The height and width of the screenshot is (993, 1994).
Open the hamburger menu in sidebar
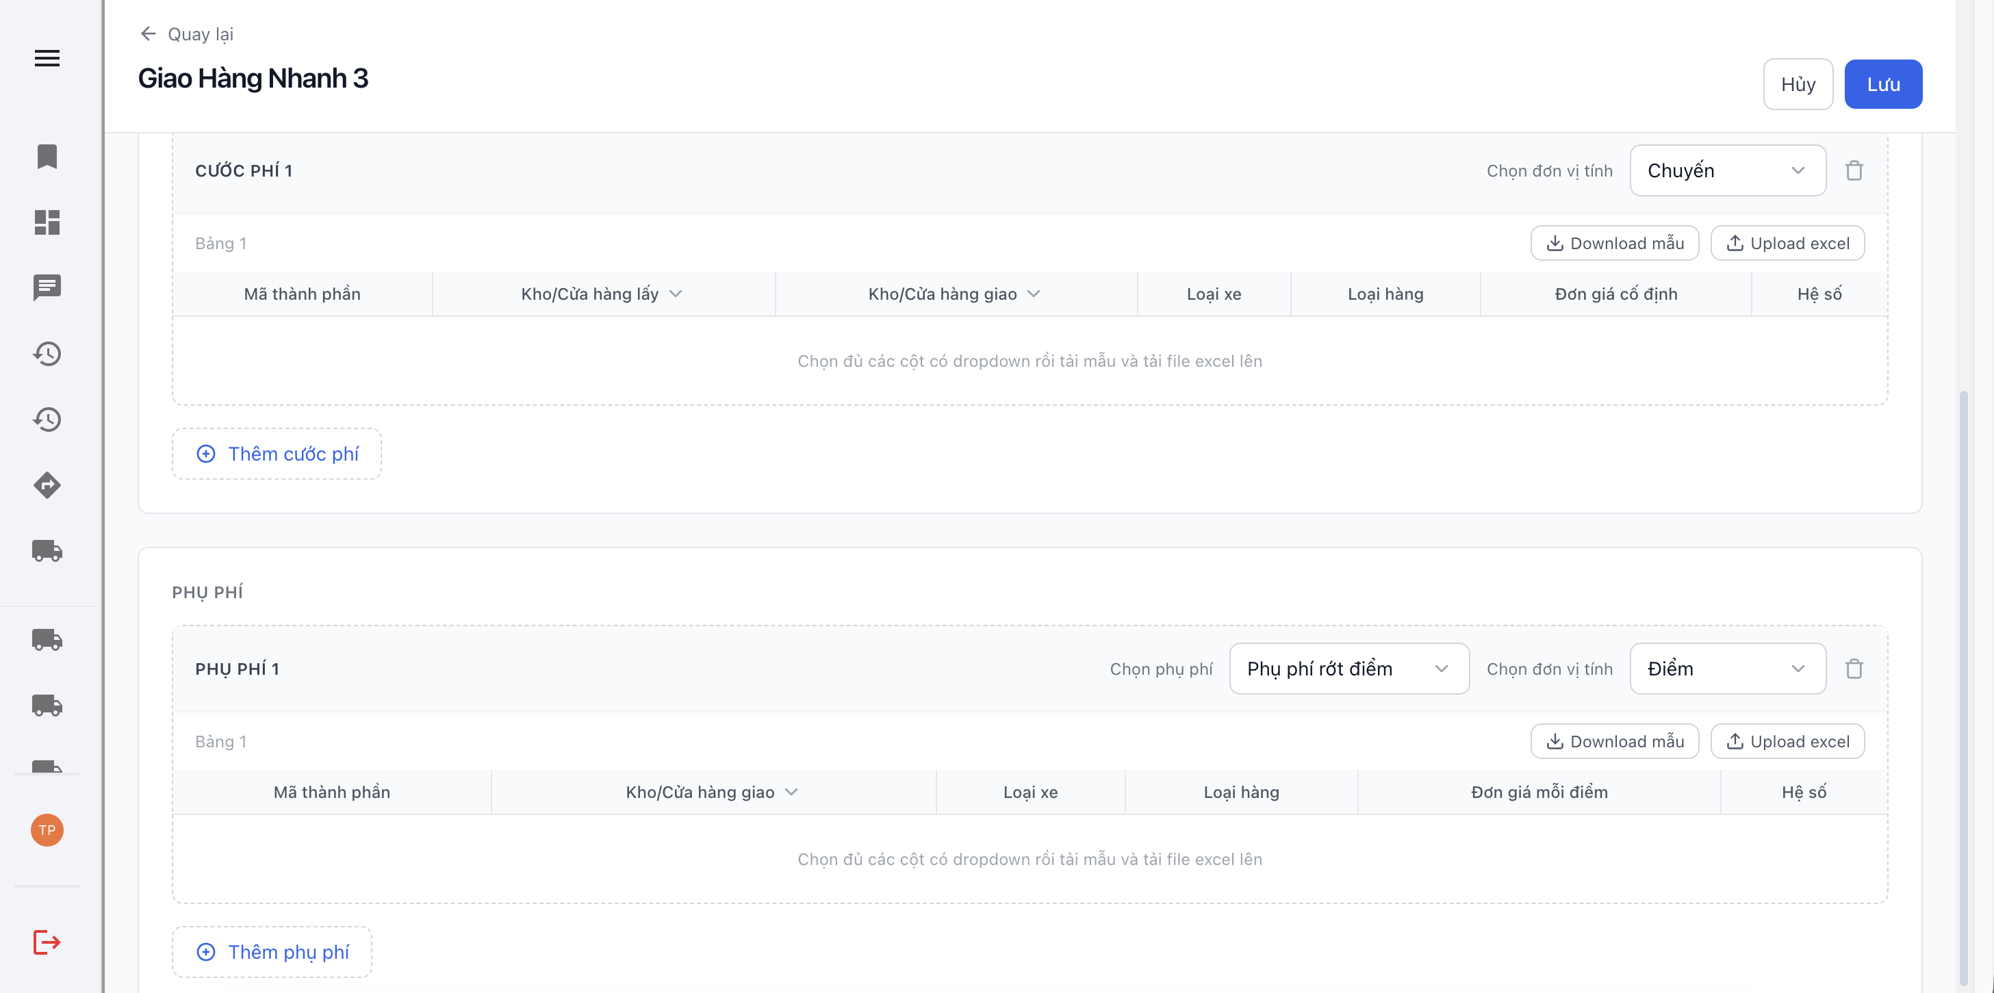click(47, 58)
